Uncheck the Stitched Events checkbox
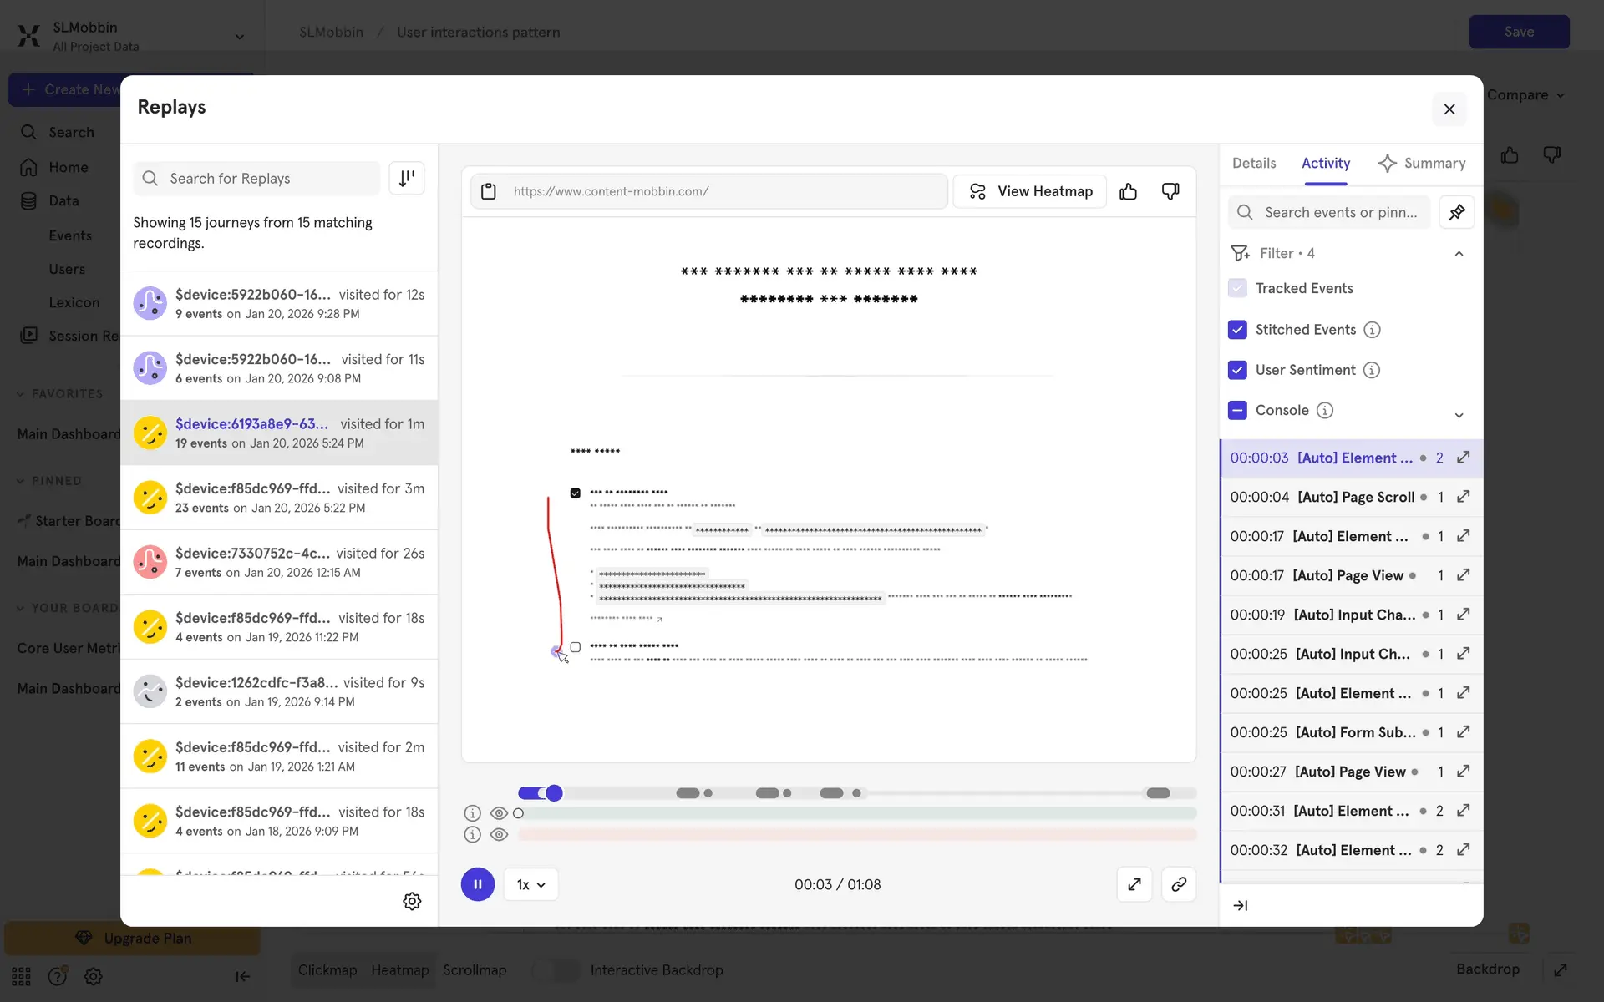 pos(1237,330)
